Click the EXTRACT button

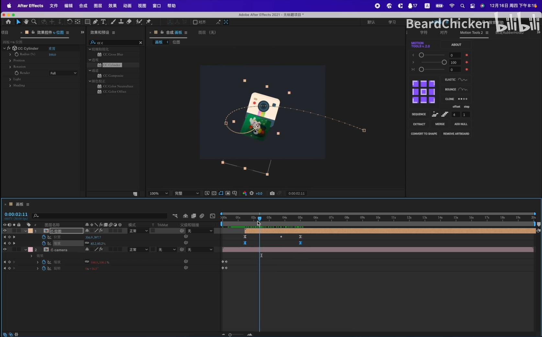click(x=419, y=124)
